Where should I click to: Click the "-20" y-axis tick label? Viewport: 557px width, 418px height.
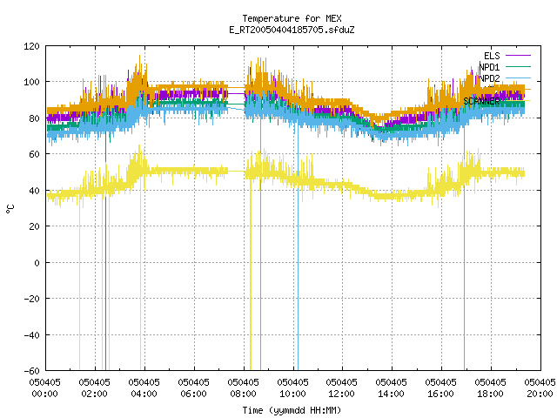(x=31, y=299)
